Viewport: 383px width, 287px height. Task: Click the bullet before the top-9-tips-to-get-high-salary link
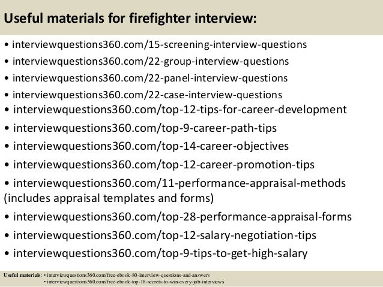[x=7, y=254]
